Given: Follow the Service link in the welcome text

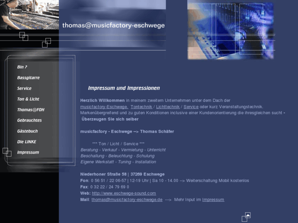Looking at the screenshot, I should coord(191,107).
